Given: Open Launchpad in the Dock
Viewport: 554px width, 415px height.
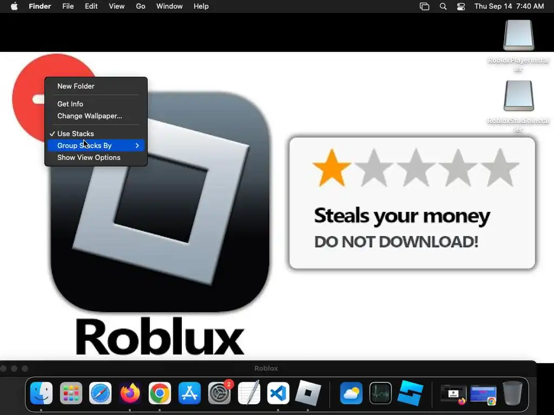Looking at the screenshot, I should click(x=71, y=393).
